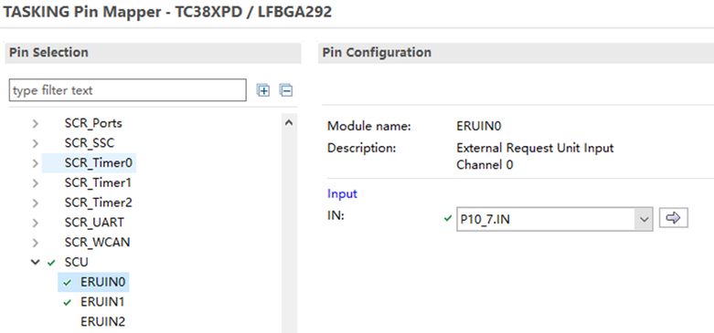
Task: Click the Pin Selection panel header
Action: tap(153, 53)
